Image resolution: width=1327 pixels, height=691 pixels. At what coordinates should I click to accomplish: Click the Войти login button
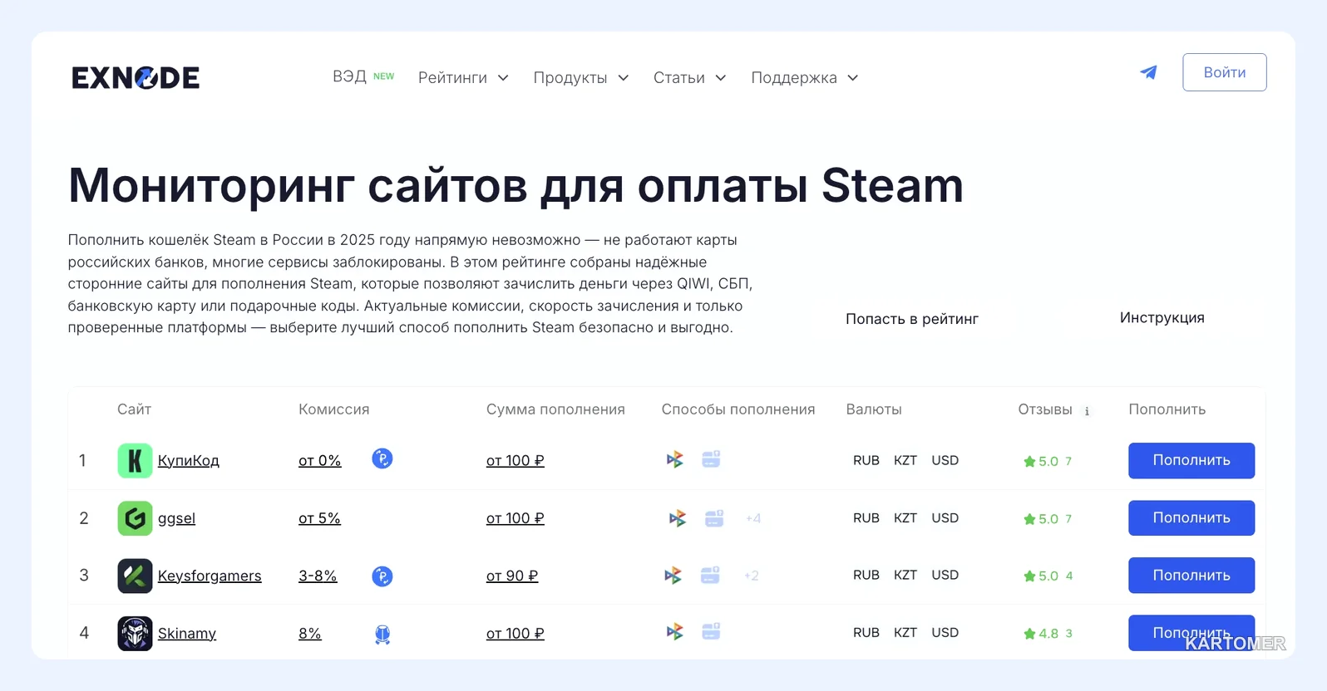1225,72
